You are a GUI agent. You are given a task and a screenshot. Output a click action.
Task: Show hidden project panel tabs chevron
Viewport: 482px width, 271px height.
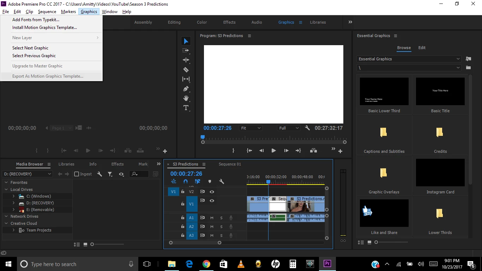coord(158,164)
